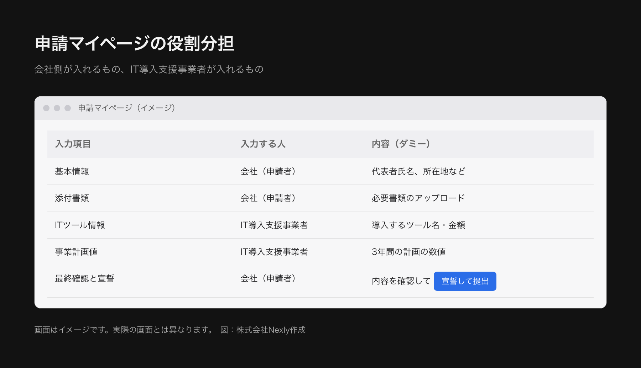Click the third gray window control dot
641x368 pixels.
[x=68, y=108]
